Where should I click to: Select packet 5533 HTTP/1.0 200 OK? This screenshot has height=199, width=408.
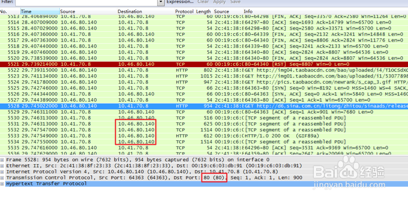point(204,136)
